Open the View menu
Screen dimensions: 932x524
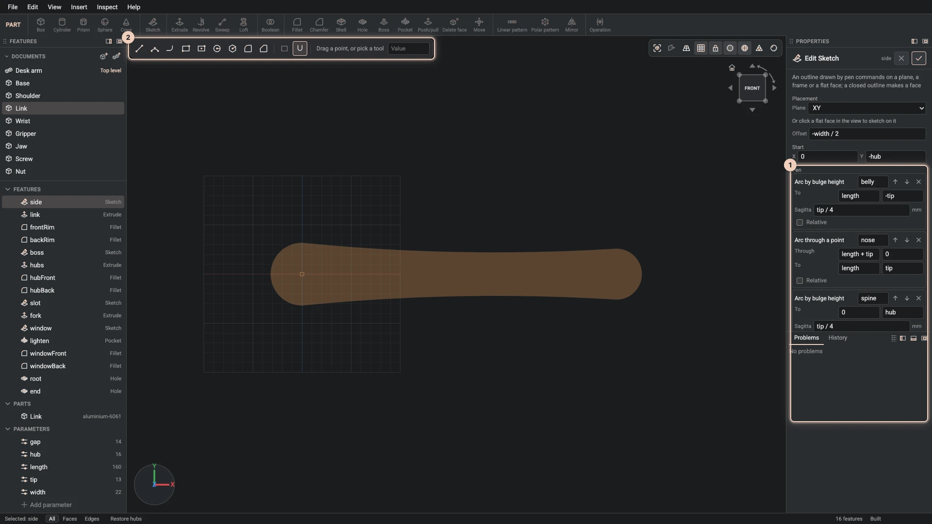click(x=54, y=7)
